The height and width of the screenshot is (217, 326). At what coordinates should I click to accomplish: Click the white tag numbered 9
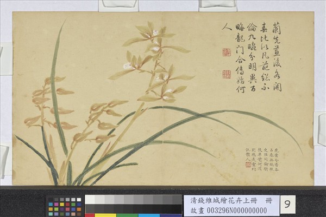click(x=287, y=205)
